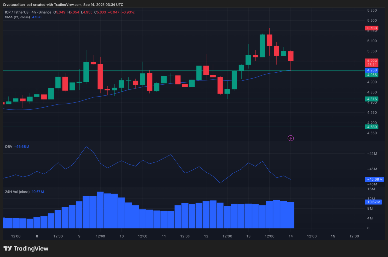Select the 24H Vol (close) indicator label
This screenshot has height=257, width=388.
(x=17, y=192)
